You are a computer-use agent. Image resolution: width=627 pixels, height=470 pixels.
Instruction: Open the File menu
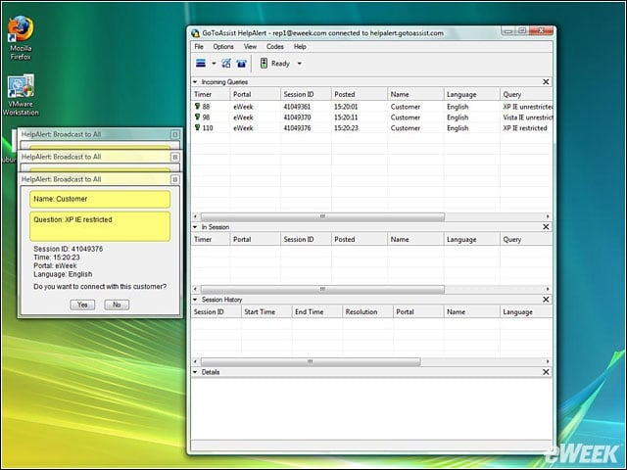199,47
